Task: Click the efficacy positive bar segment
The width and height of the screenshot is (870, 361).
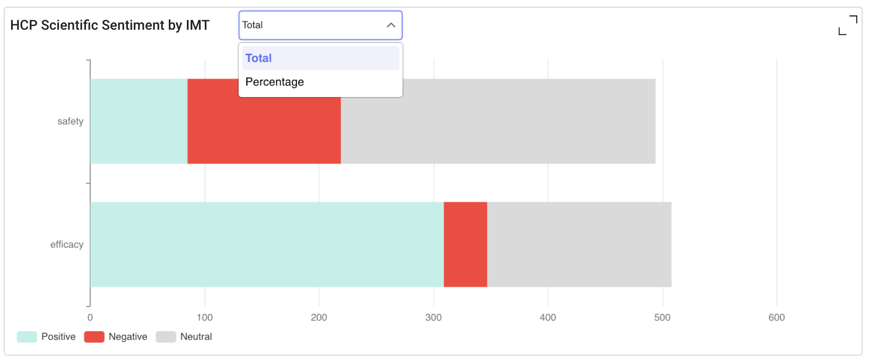Action: 267,244
